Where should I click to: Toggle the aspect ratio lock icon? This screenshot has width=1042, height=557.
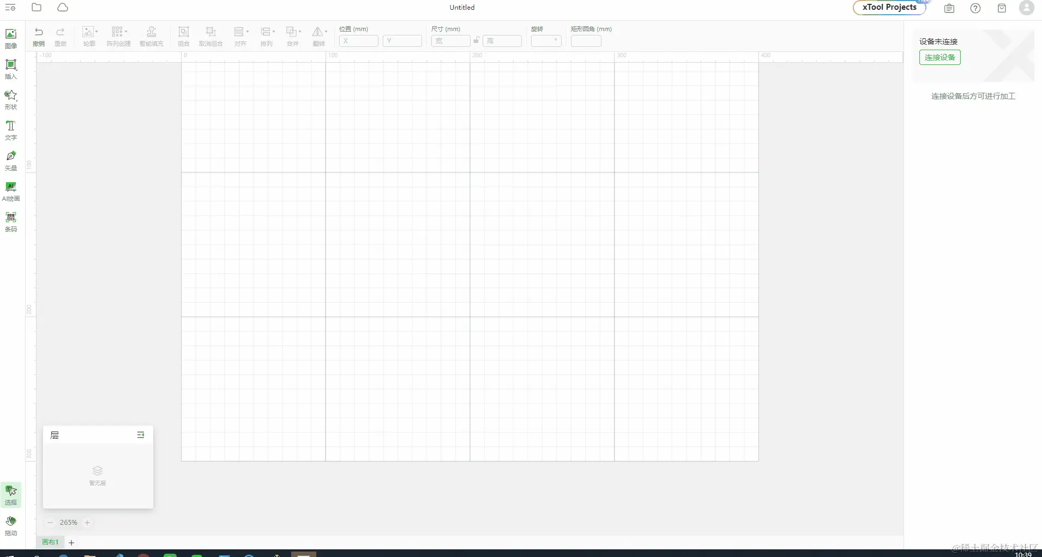pos(477,40)
